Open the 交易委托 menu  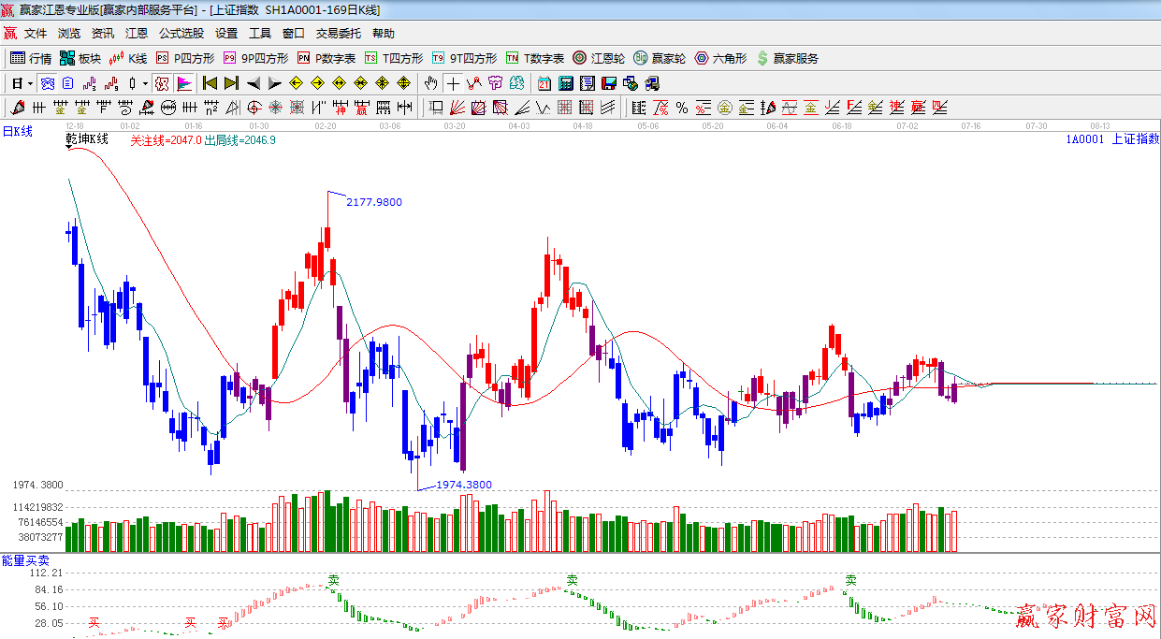[x=338, y=34]
